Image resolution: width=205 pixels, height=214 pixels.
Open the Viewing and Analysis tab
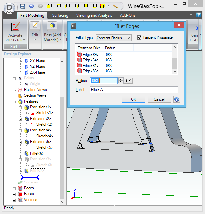point(94,15)
